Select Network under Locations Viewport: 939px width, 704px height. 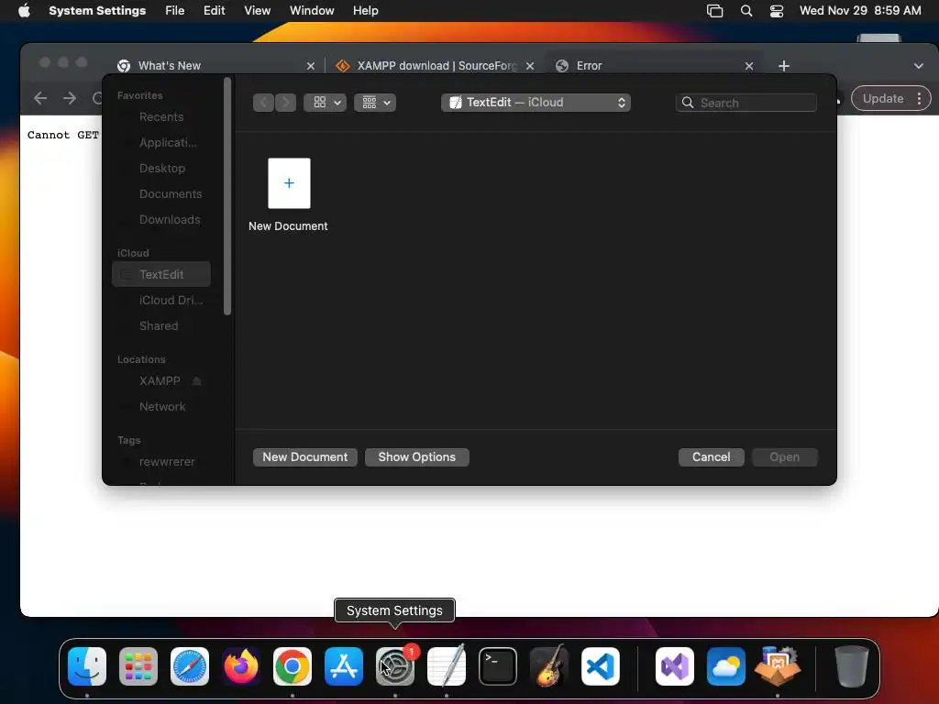pyautogui.click(x=161, y=406)
